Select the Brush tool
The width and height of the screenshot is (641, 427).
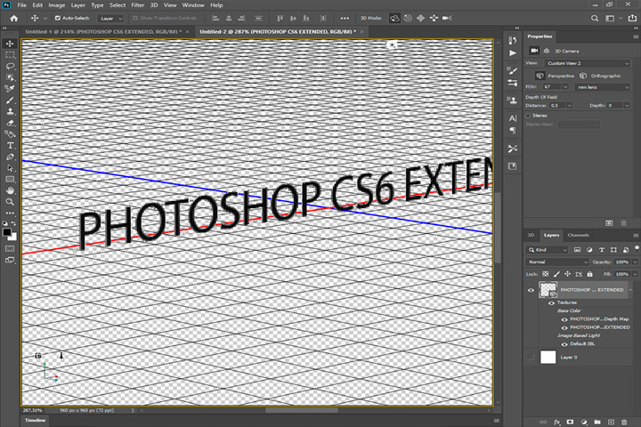[10, 101]
